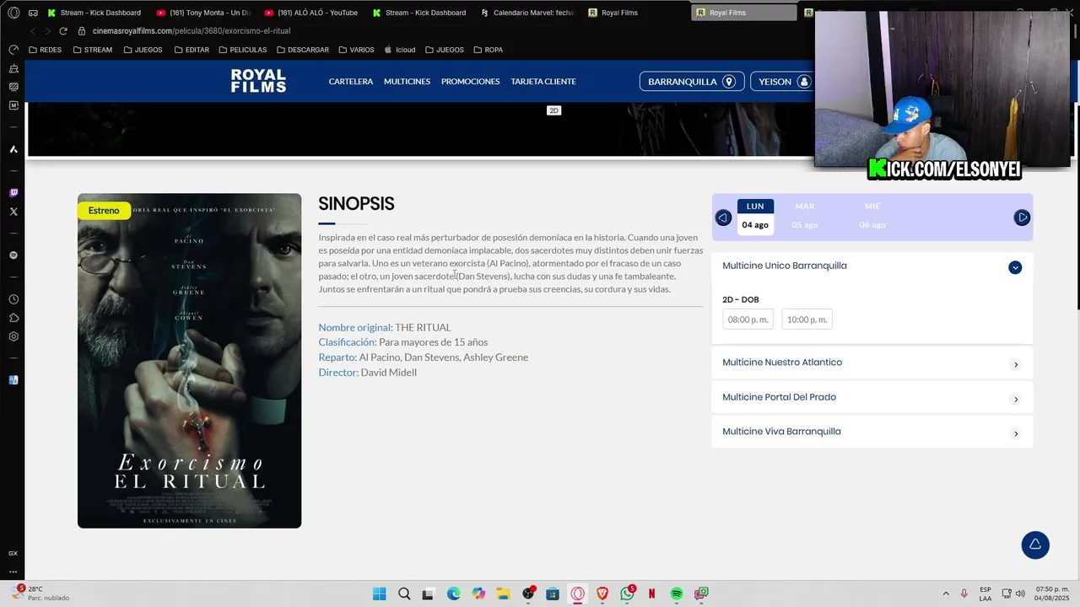Open REDES bookmarks folder
The width and height of the screenshot is (1080, 607).
(x=45, y=50)
